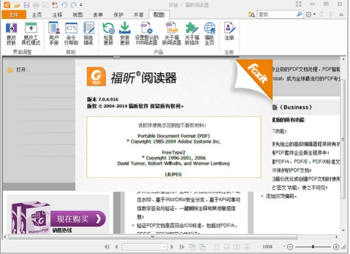Click zoom in plus button
The image size is (350, 254).
point(336,246)
